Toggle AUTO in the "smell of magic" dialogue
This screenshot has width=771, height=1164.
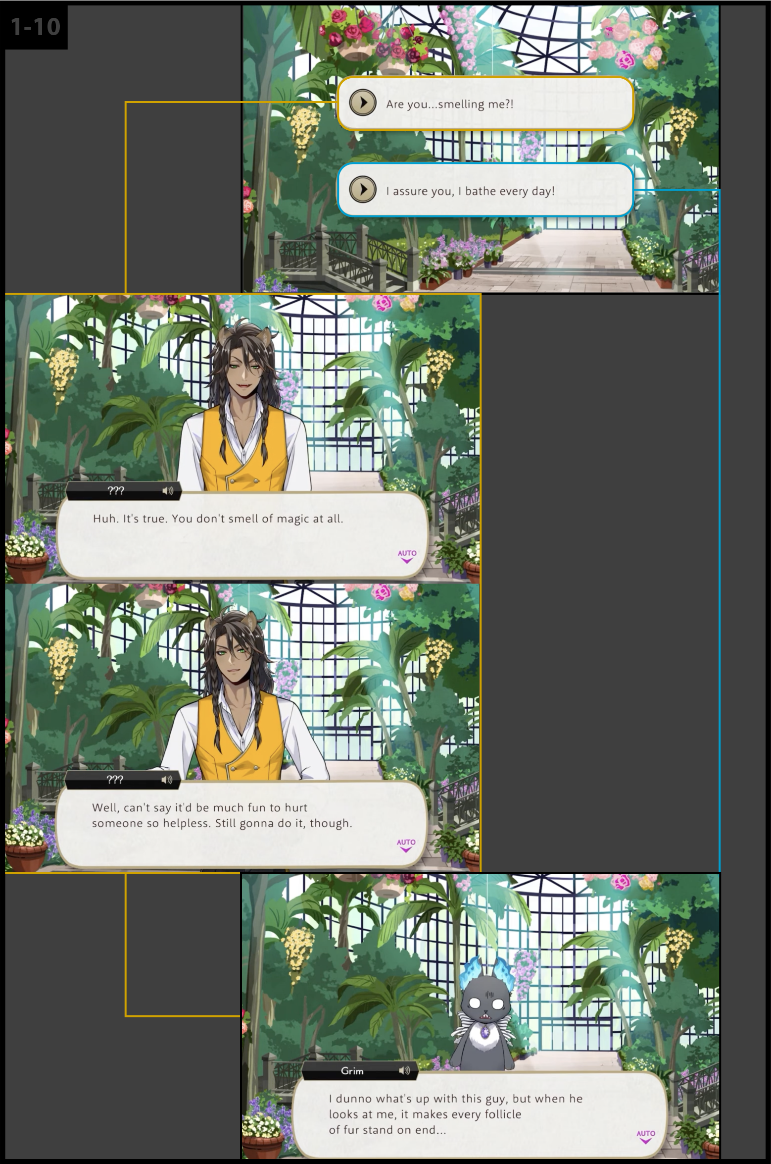[407, 556]
